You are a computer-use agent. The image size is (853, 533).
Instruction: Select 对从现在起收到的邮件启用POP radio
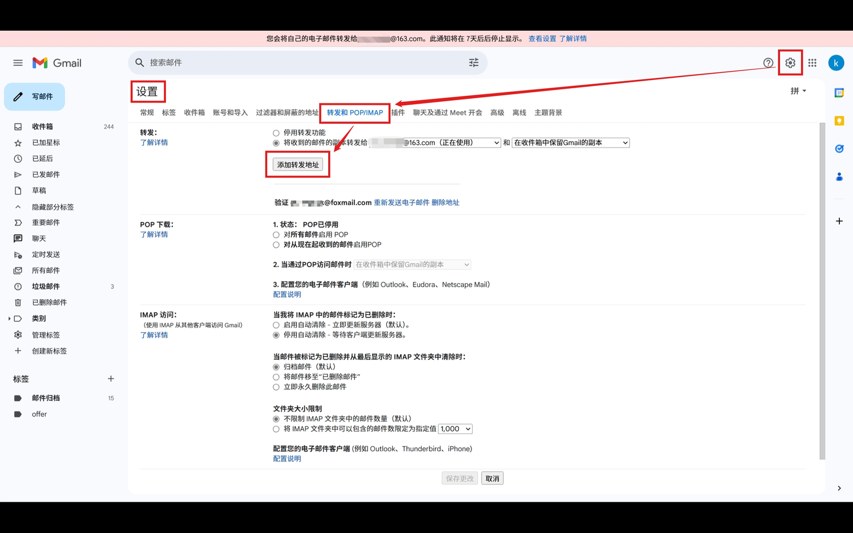[x=276, y=245]
